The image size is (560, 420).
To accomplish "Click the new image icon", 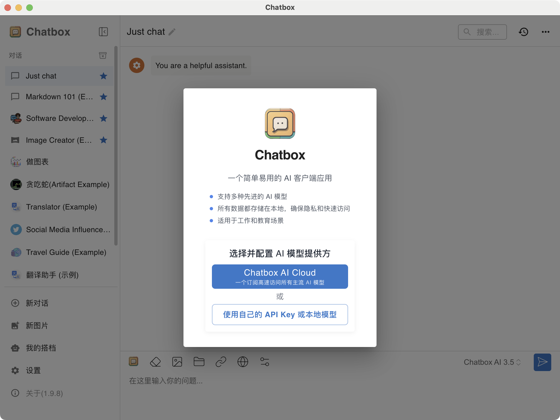I will click(15, 325).
